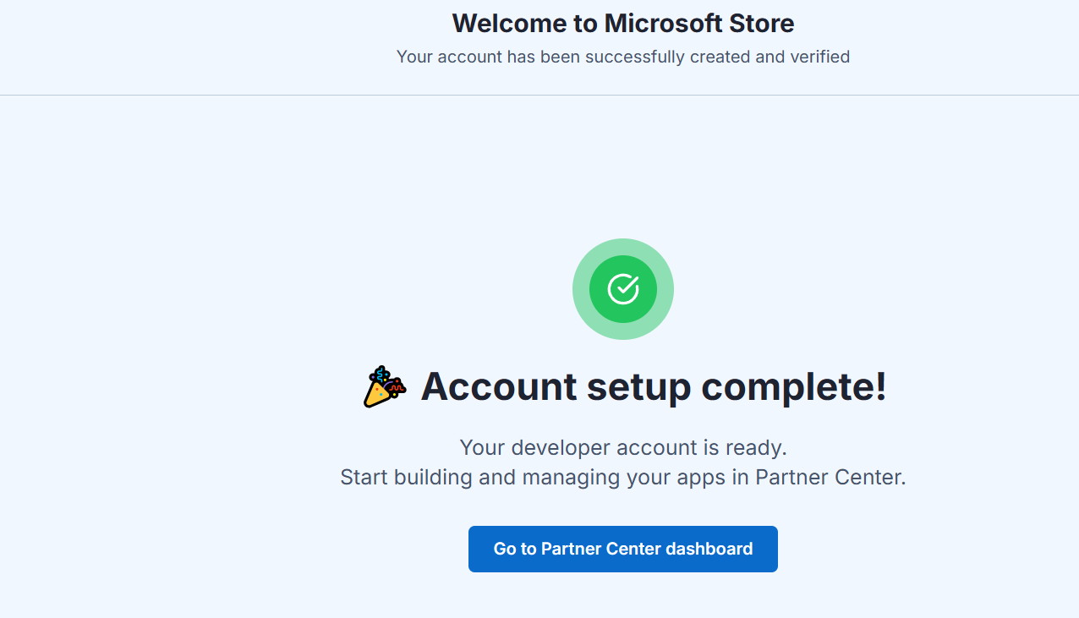Click the white tick inside the green circle
The image size is (1079, 618).
pos(623,289)
